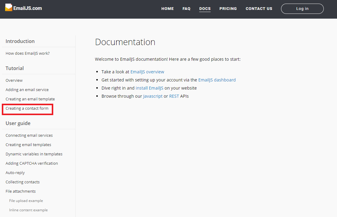The height and width of the screenshot is (217, 337).
Task: Click the Tutorial section heading
Action: point(15,68)
